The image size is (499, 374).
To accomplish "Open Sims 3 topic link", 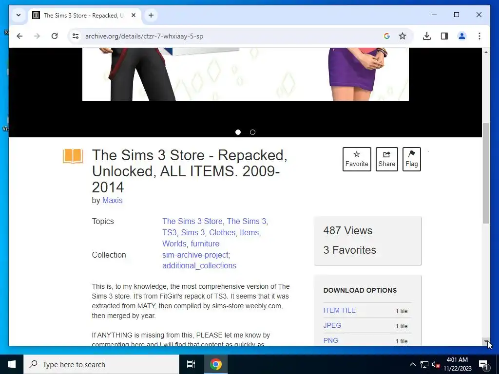I will [x=193, y=232].
